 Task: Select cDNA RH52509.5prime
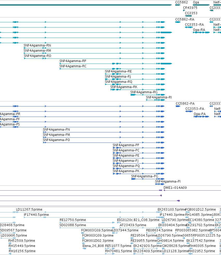(22, 241)
